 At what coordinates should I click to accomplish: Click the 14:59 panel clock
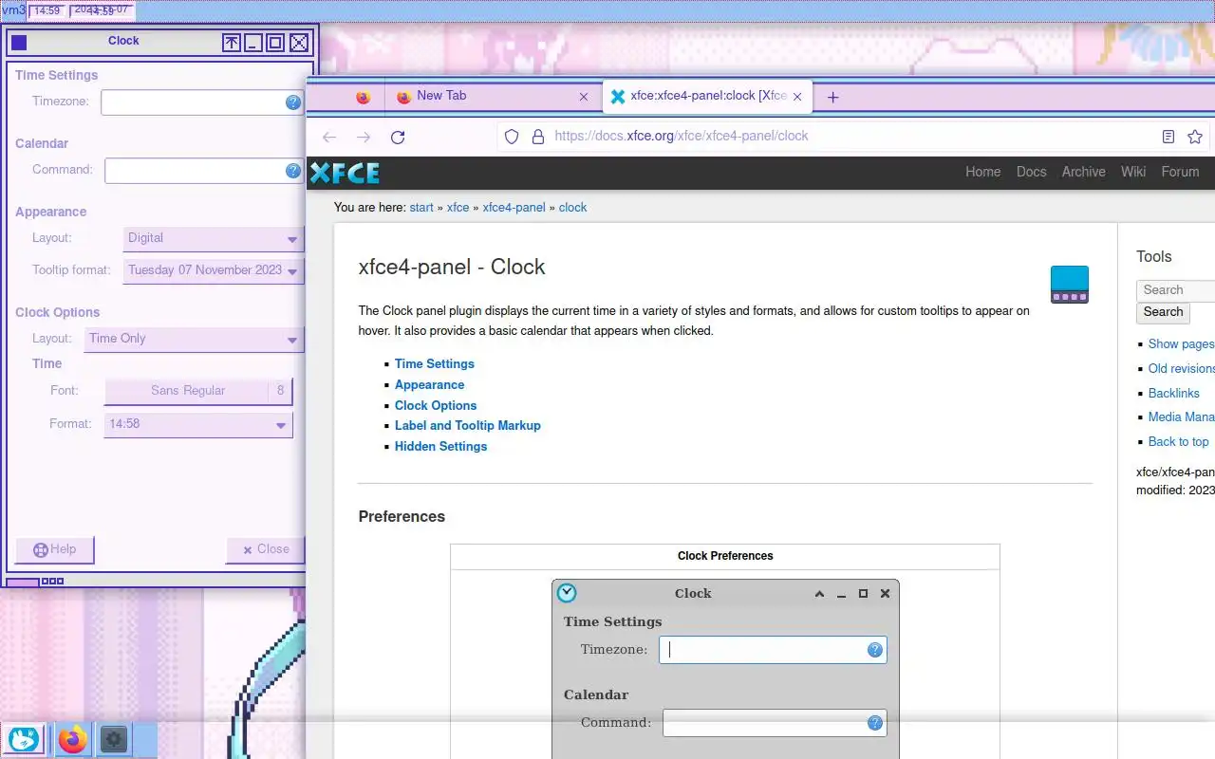pos(47,11)
